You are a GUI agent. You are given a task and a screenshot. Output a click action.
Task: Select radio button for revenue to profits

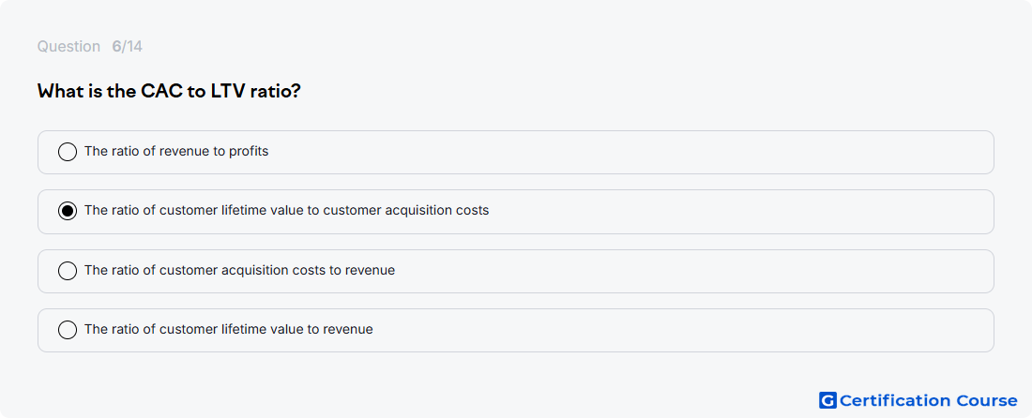[68, 152]
